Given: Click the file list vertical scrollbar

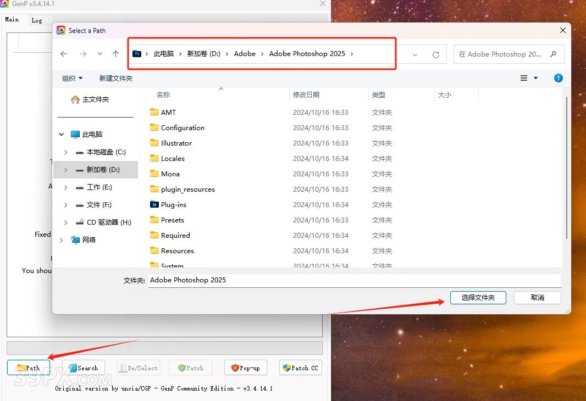Looking at the screenshot, I should point(567,168).
